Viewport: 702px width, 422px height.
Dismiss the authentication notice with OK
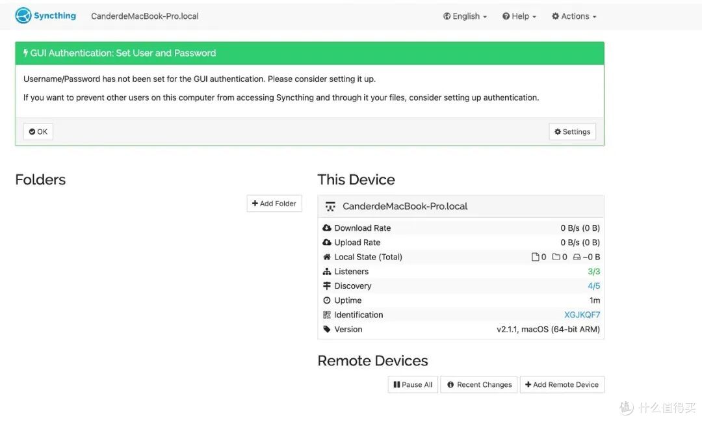pyautogui.click(x=38, y=132)
